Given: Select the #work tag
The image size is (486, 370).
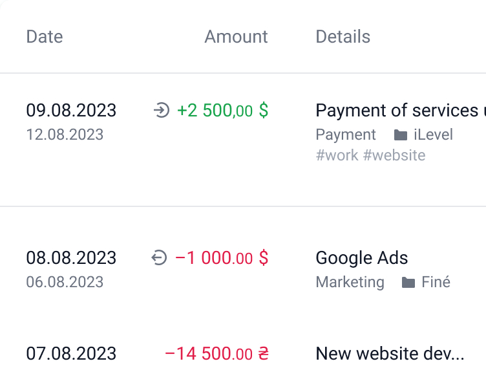Looking at the screenshot, I should (x=337, y=155).
